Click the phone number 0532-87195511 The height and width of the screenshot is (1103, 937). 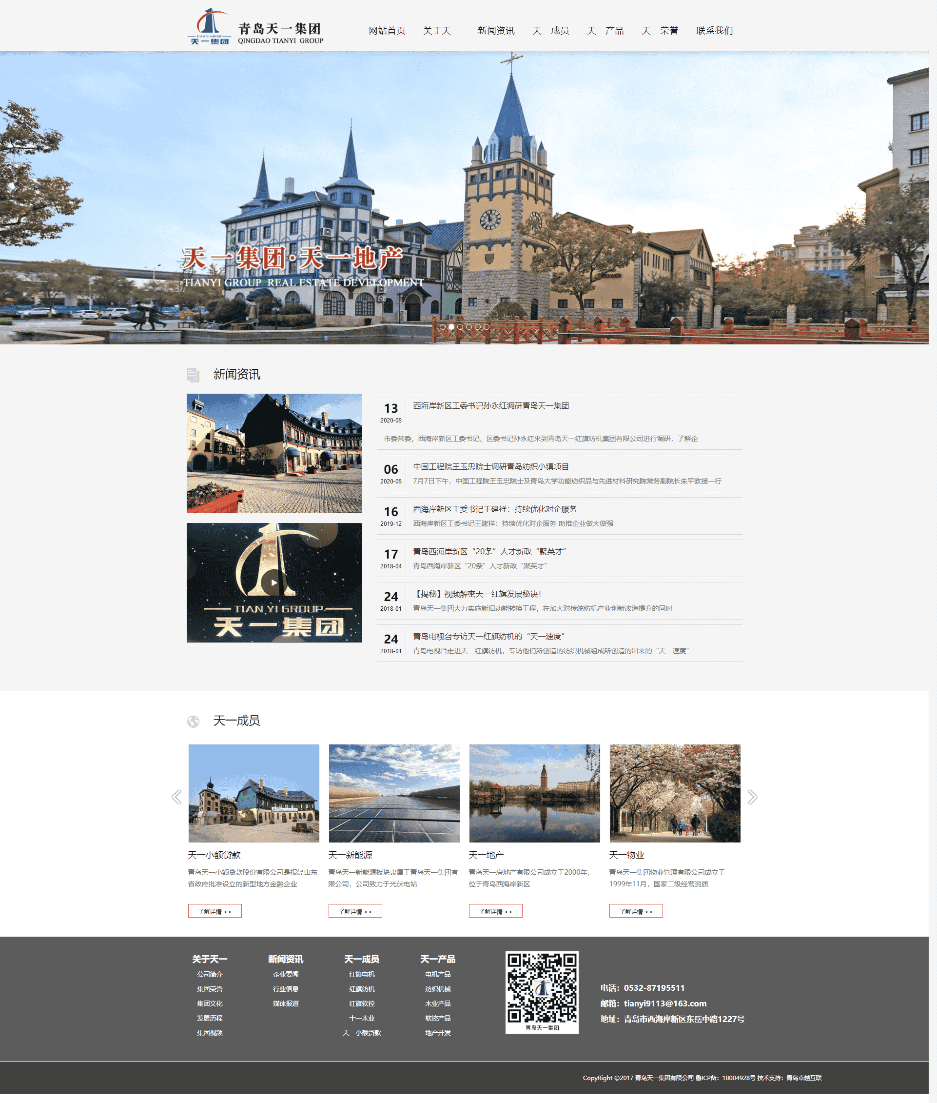tap(654, 988)
